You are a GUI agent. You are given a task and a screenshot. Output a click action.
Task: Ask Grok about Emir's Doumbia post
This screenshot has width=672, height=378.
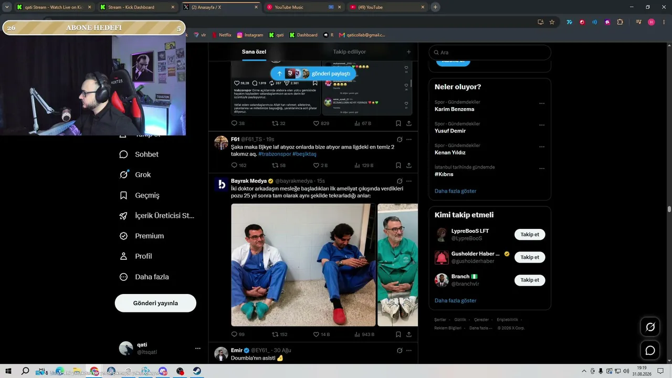400,350
